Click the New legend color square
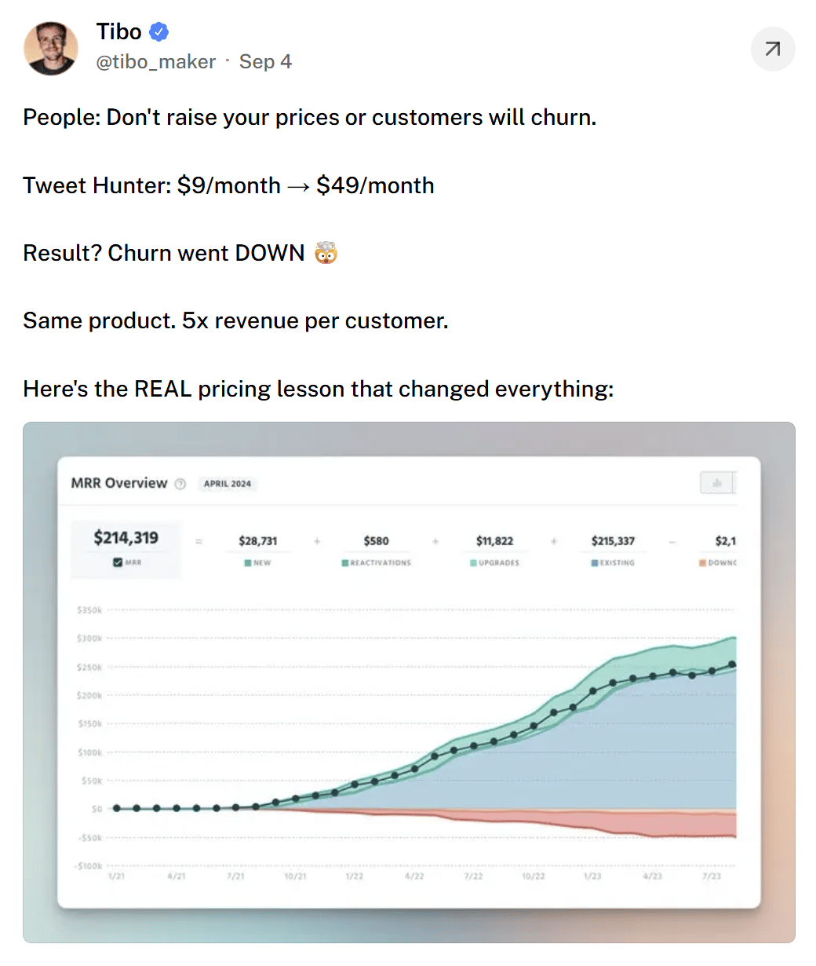 (x=248, y=563)
